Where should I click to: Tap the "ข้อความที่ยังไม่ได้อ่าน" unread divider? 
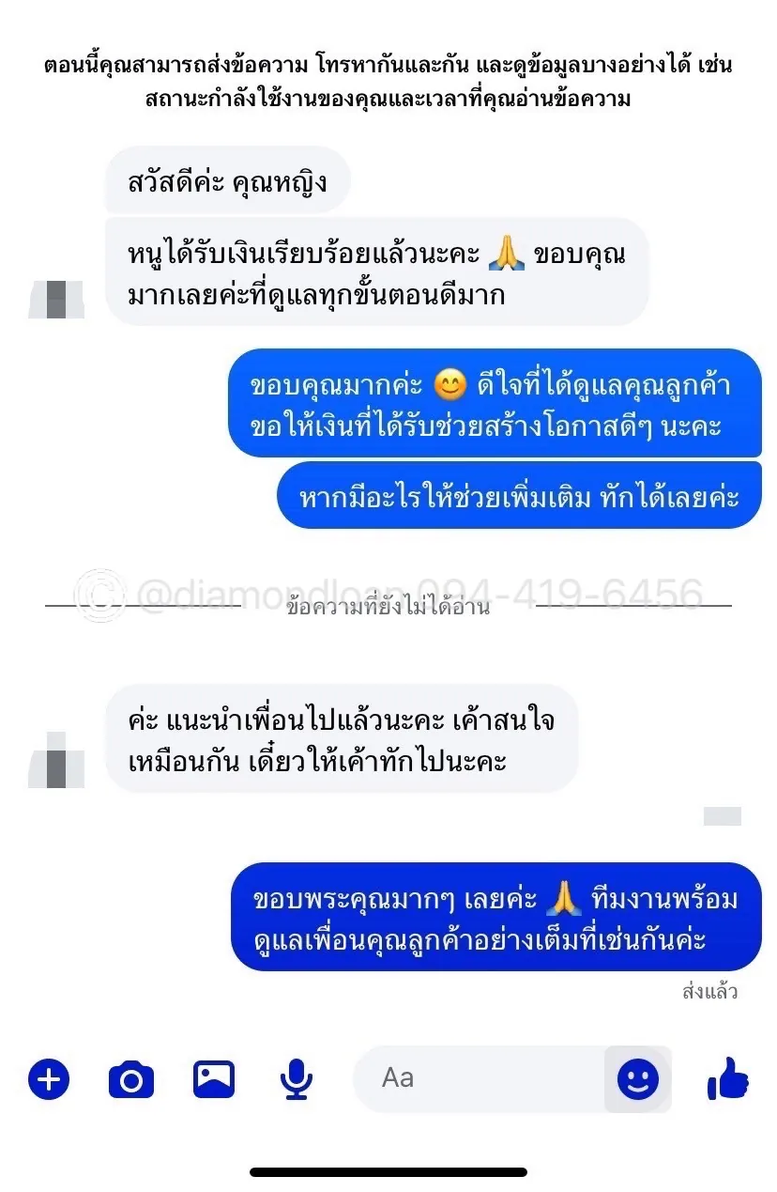(388, 607)
